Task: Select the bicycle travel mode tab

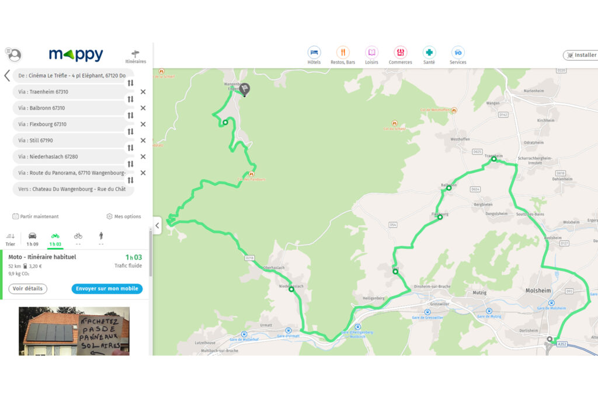Action: coord(78,239)
